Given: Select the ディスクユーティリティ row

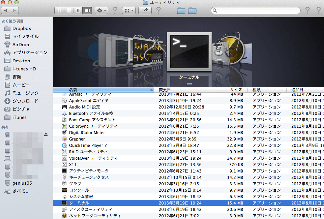Looking at the screenshot, I should pyautogui.click(x=90, y=210).
